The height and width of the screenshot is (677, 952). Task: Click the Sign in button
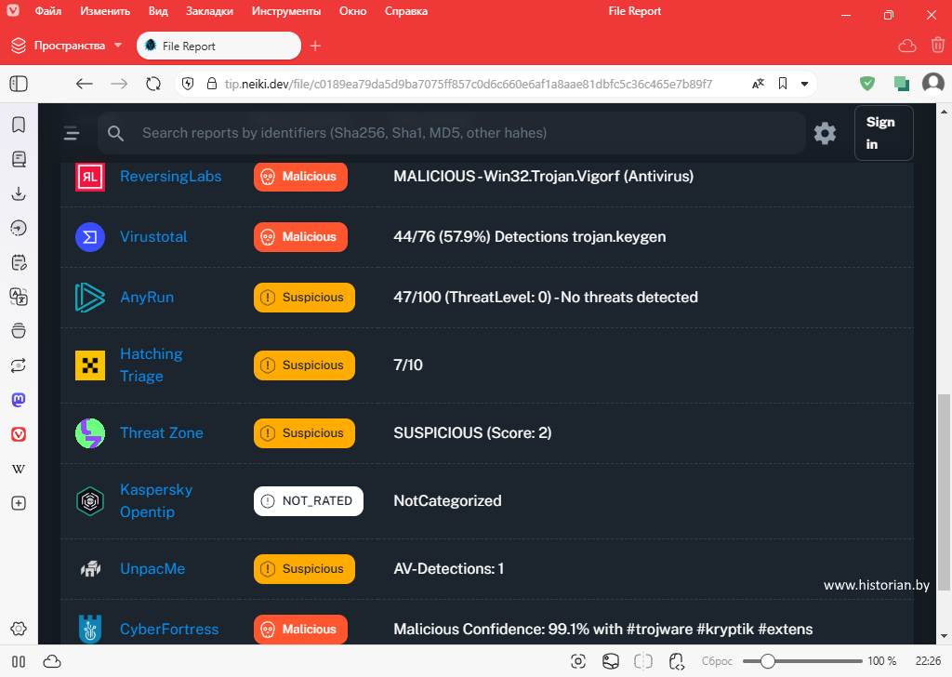[883, 133]
